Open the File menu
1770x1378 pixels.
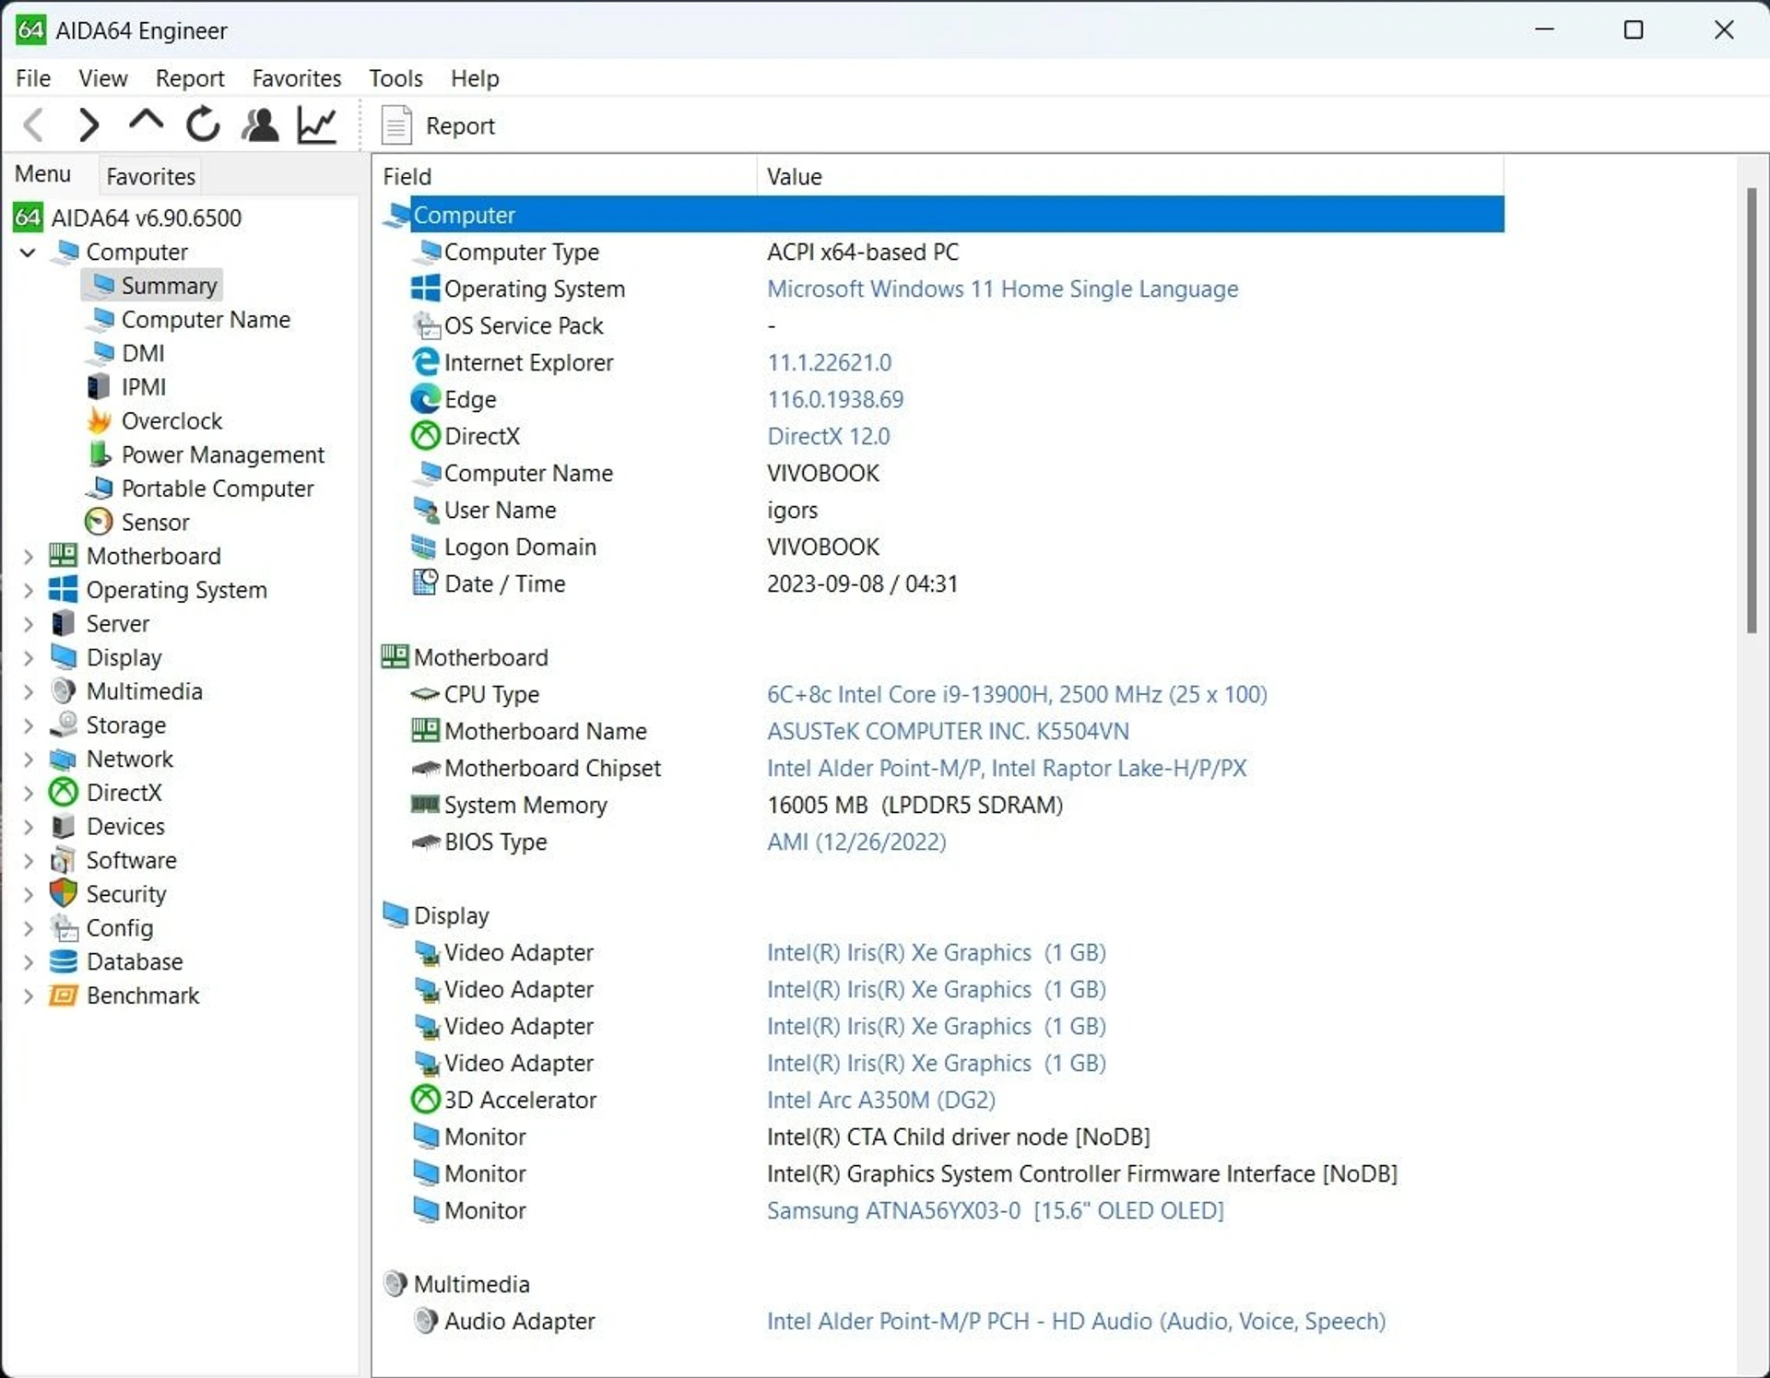[x=33, y=78]
